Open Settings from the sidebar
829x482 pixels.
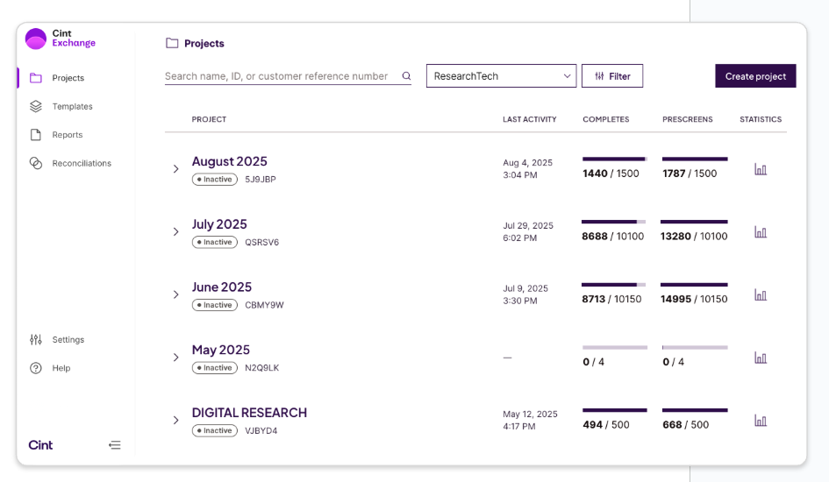tap(68, 339)
